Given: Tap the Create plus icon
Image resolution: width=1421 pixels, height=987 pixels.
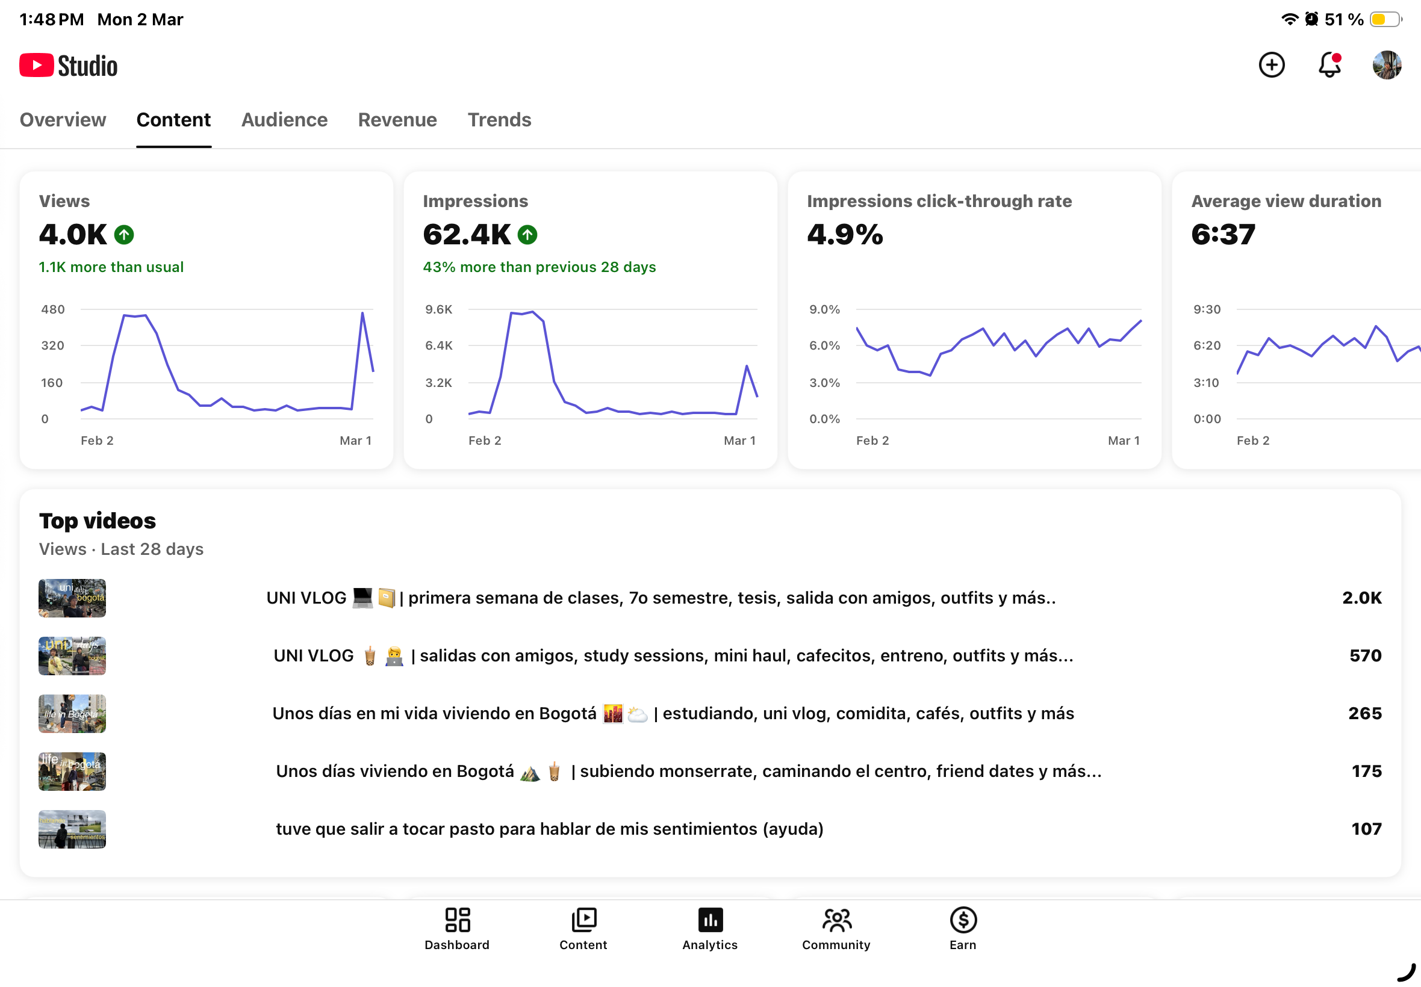Looking at the screenshot, I should tap(1271, 65).
